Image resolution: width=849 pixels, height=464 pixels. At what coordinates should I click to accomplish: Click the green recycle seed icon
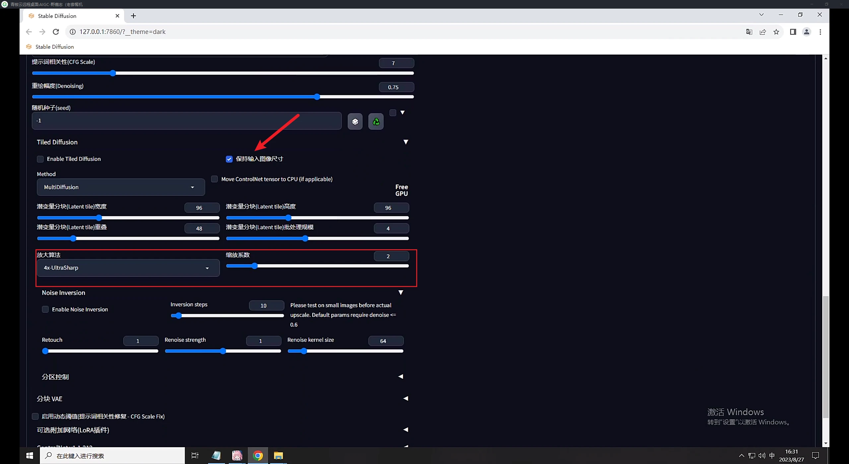pos(376,122)
